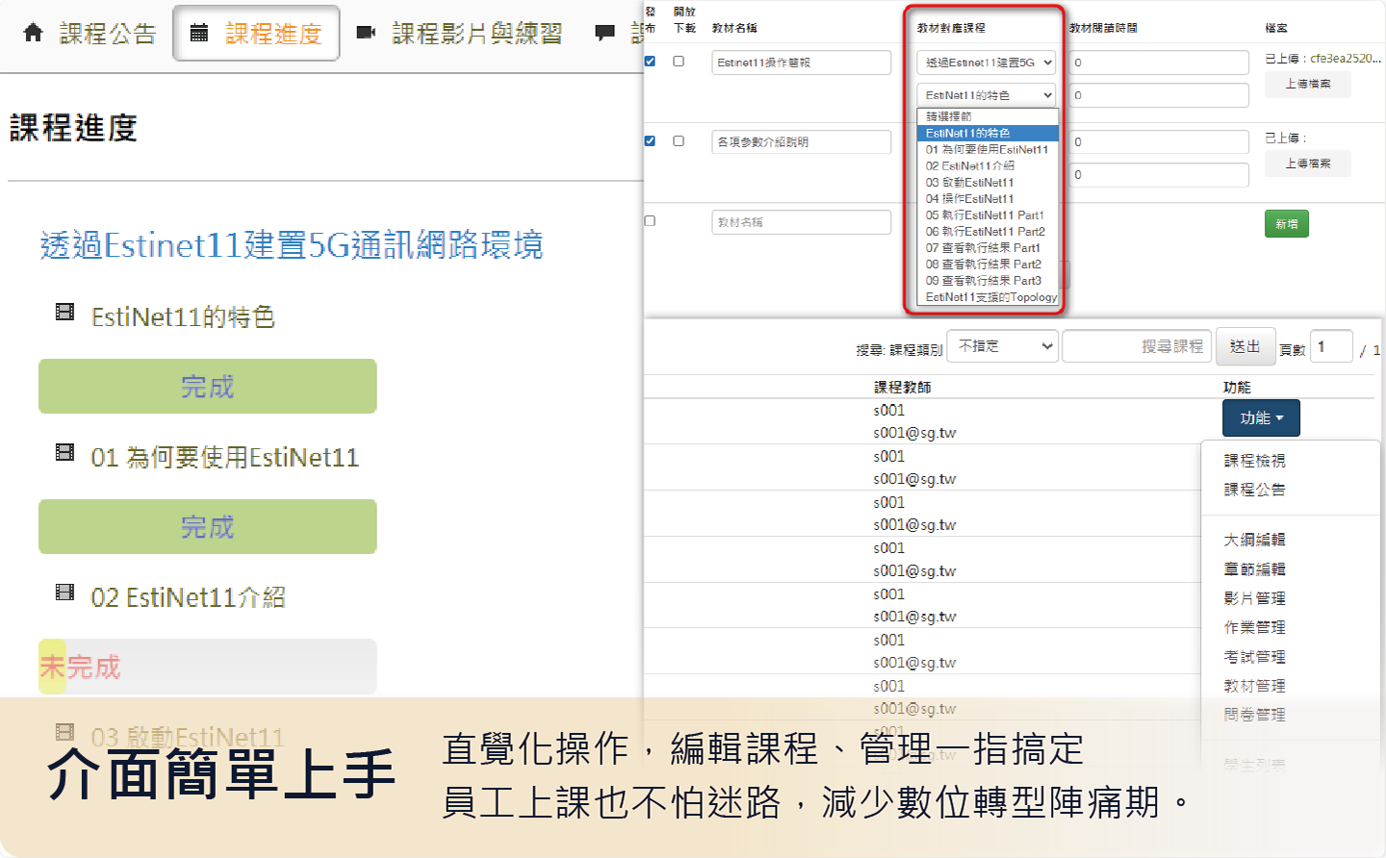The height and width of the screenshot is (858, 1386).
Task: Select 07 查看執行結果 Part1 option
Action: point(988,247)
